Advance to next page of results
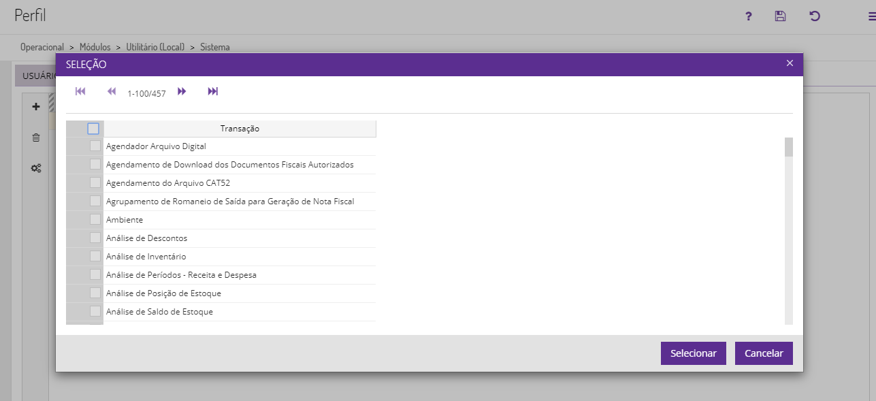This screenshot has height=401, width=876. coord(182,92)
